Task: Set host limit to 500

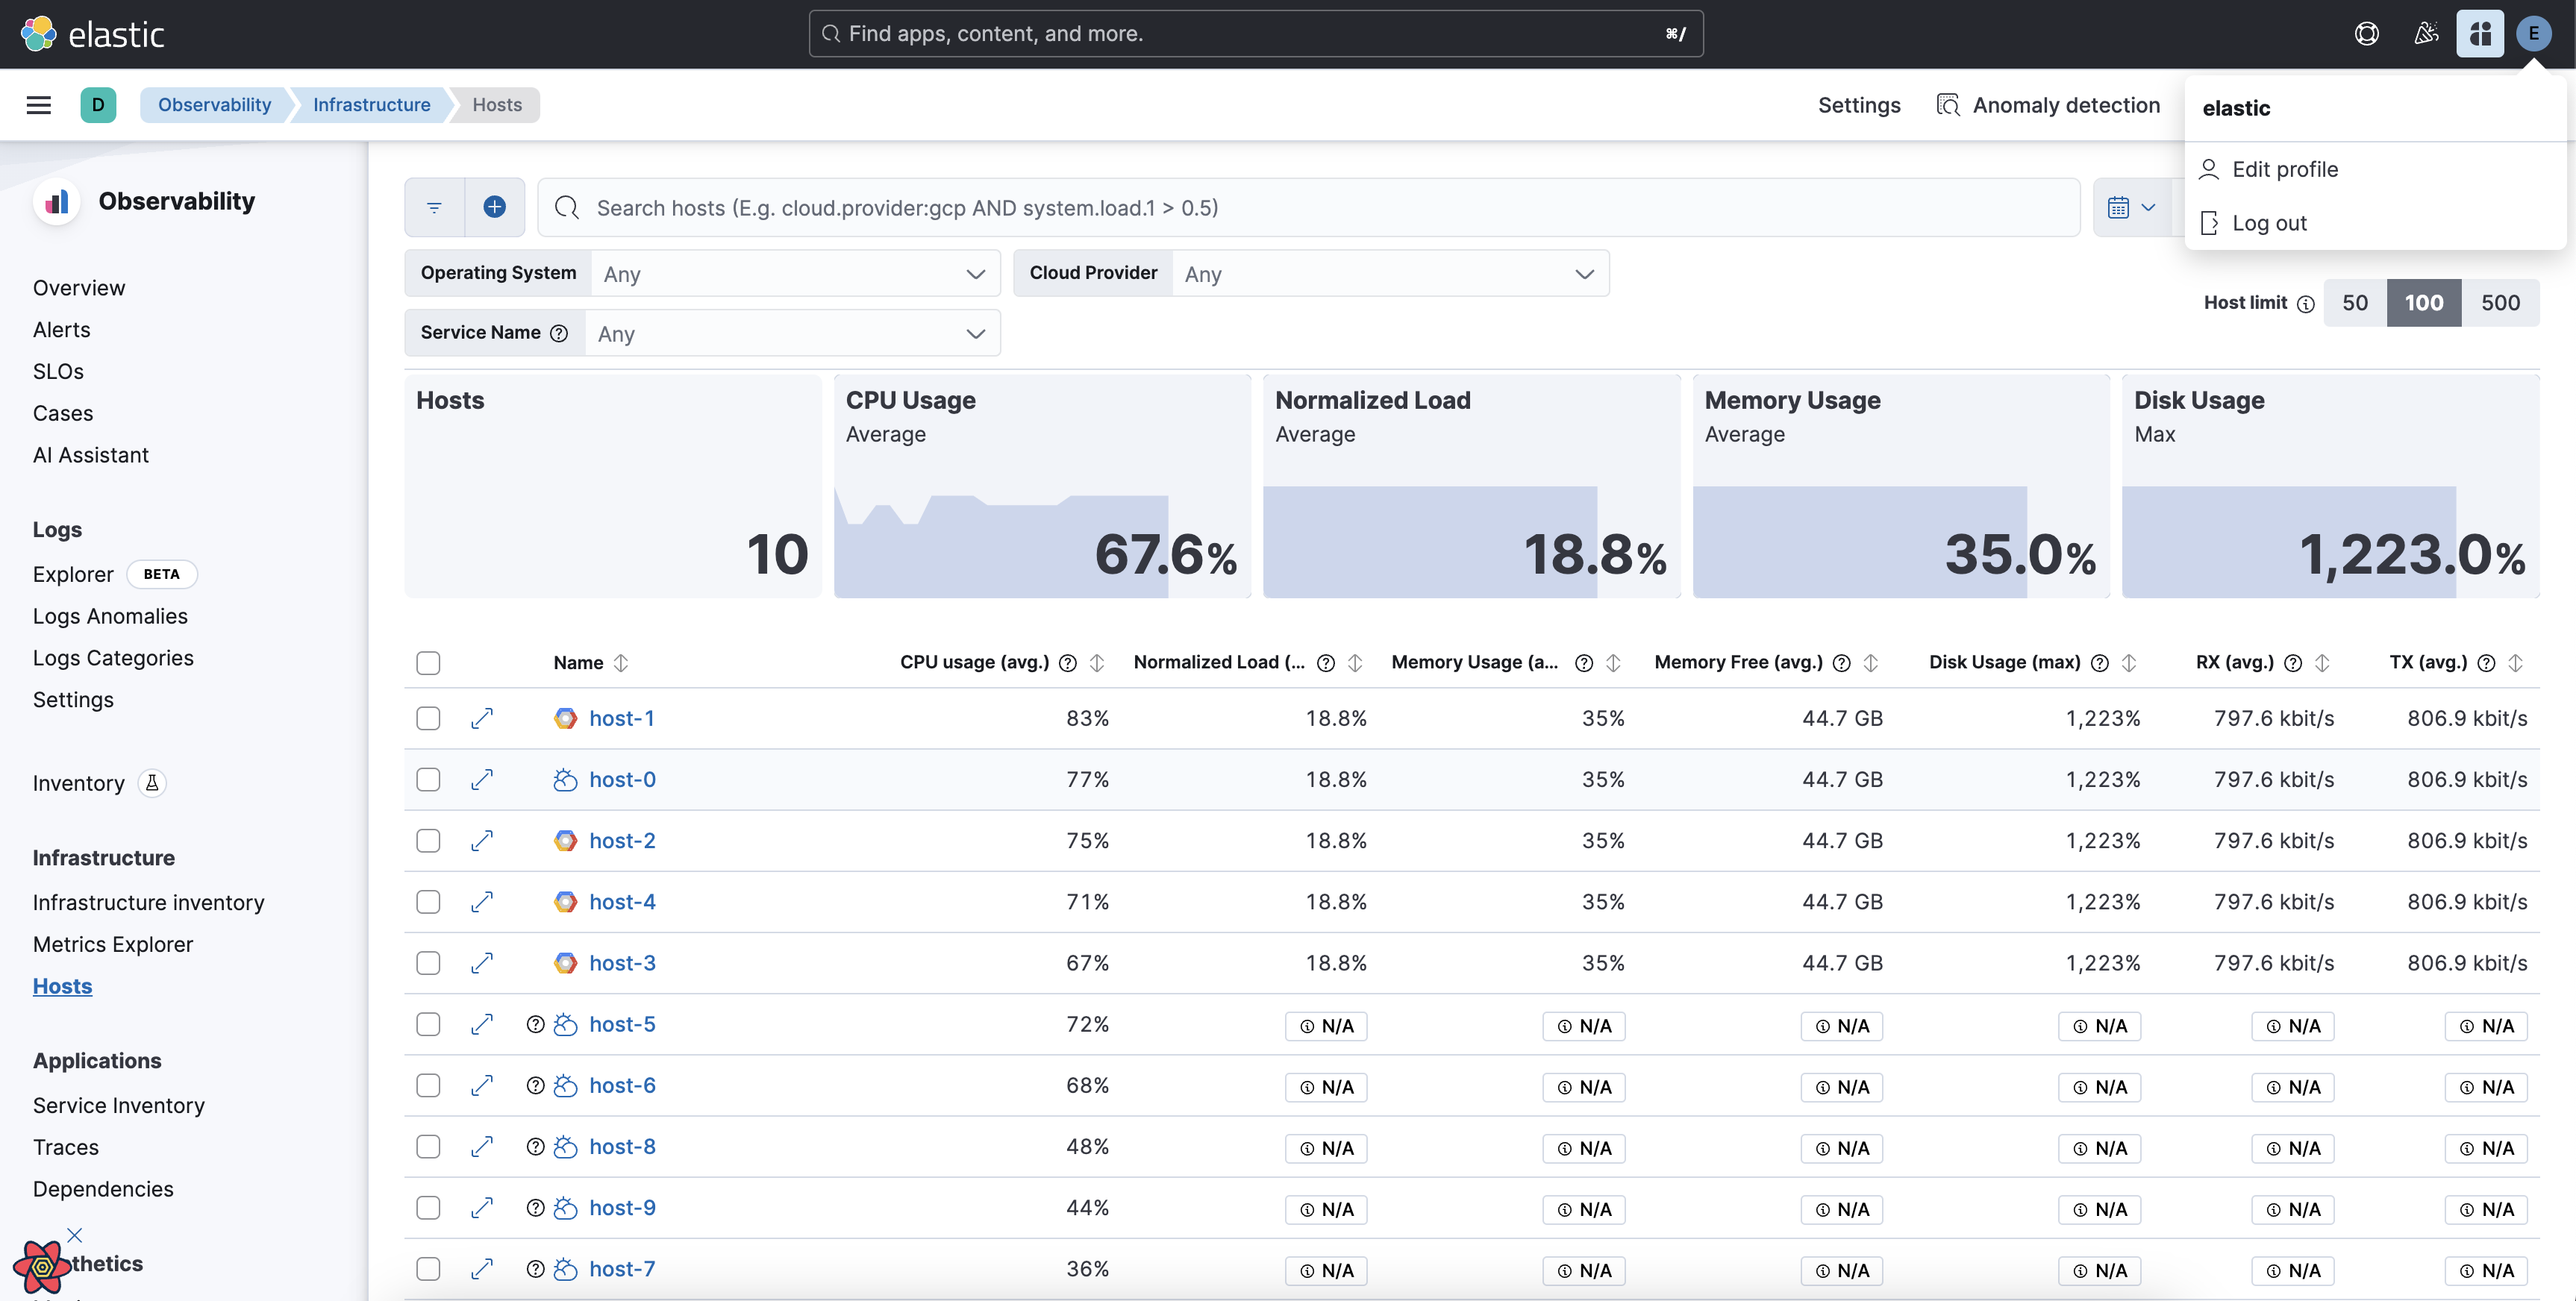Action: tap(2500, 303)
